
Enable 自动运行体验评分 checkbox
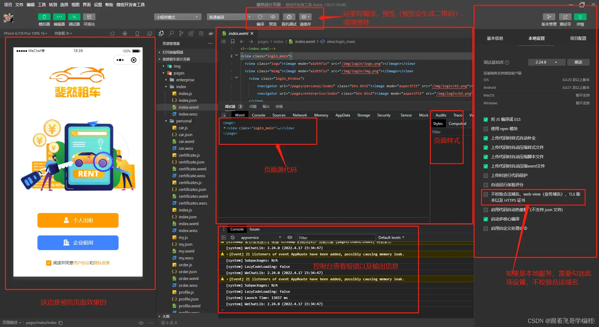pos(486,185)
